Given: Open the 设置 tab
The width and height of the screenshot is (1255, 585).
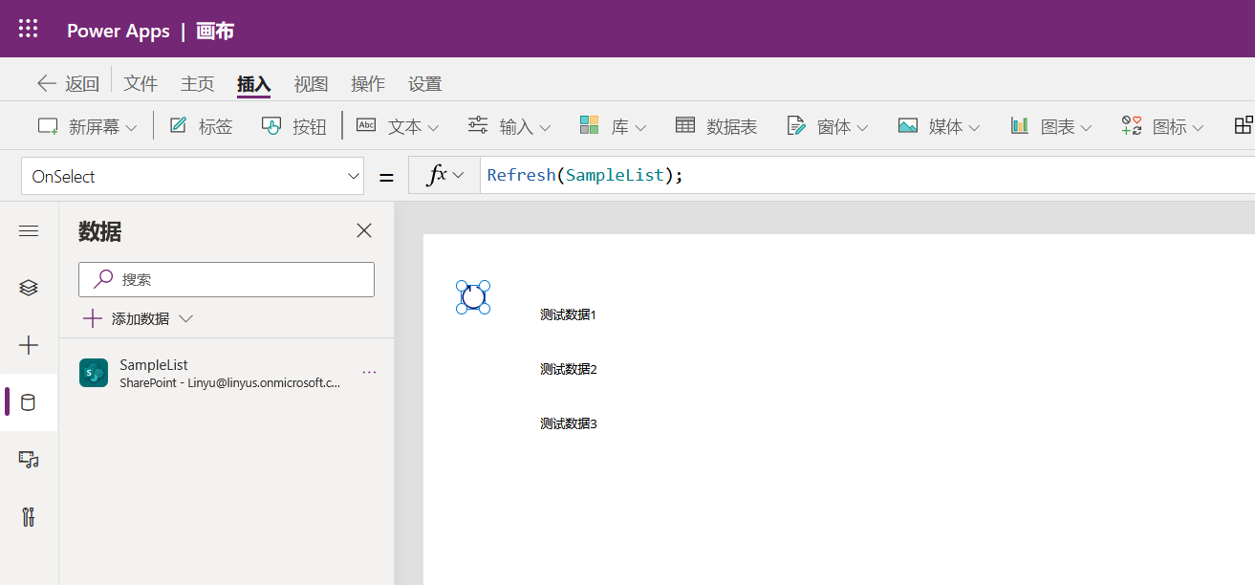Looking at the screenshot, I should pos(425,83).
